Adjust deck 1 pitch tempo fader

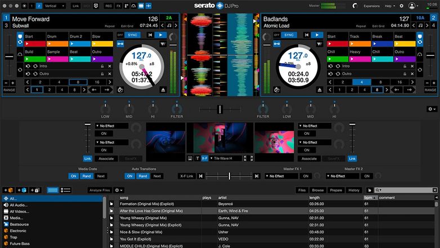pos(9,56)
